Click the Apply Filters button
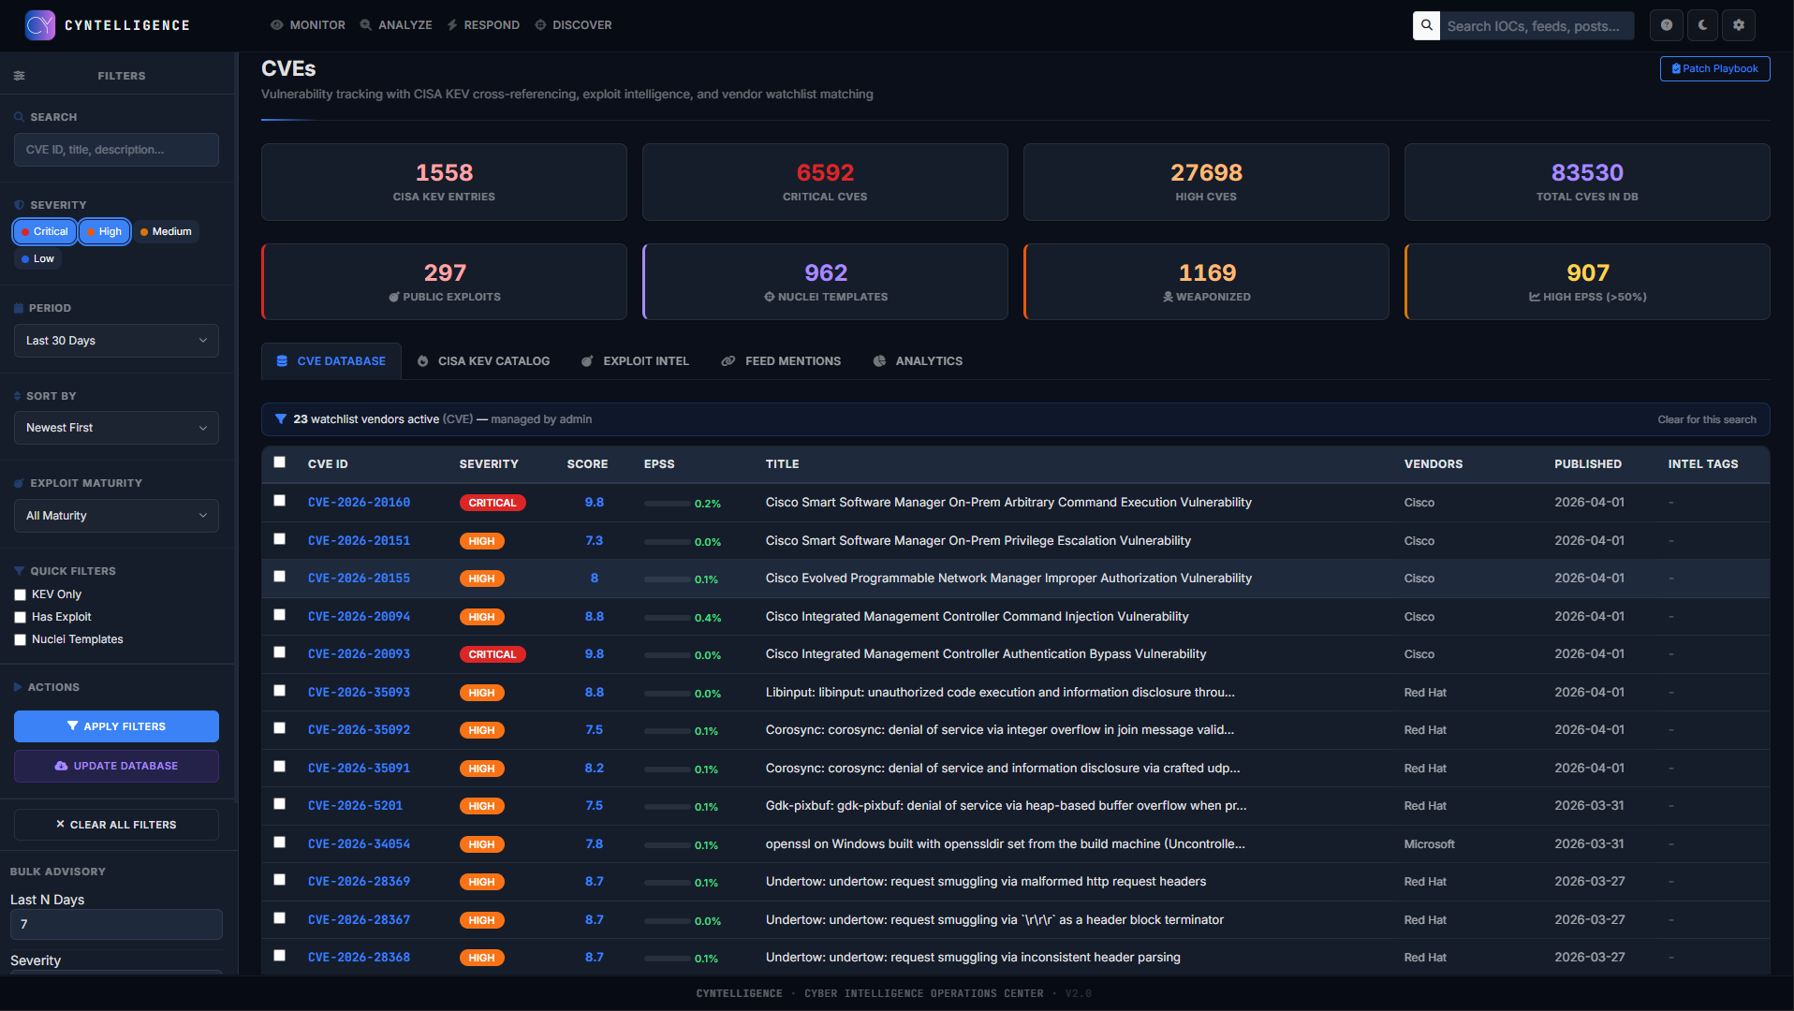Image resolution: width=1794 pixels, height=1011 pixels. point(116,726)
